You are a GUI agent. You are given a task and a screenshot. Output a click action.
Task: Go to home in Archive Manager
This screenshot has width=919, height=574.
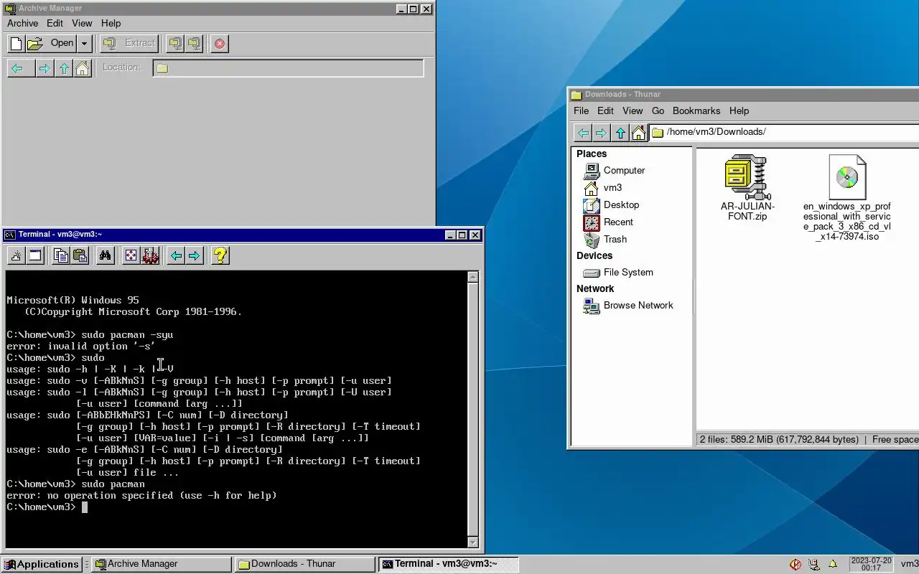point(83,68)
